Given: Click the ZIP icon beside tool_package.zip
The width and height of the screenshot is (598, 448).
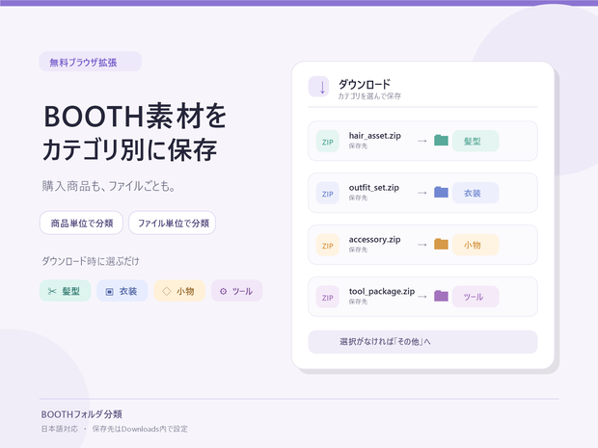Looking at the screenshot, I should 328,297.
